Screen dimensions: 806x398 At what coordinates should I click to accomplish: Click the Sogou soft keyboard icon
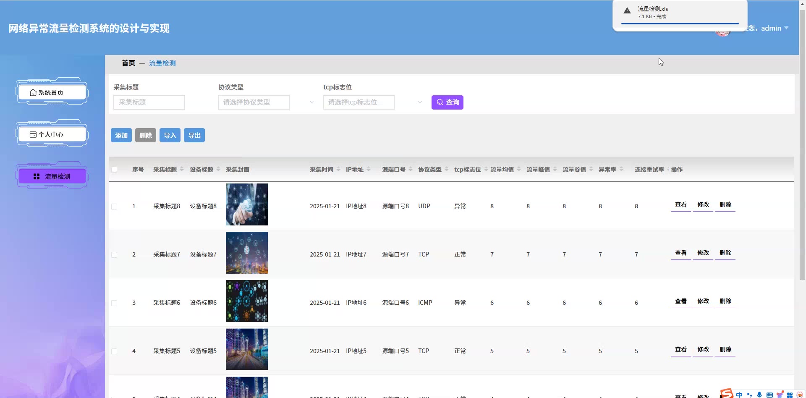tap(769, 395)
